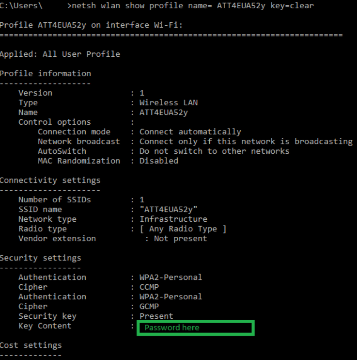This screenshot has height=360, width=357.
Task: Click the "Profile ATT4EUA52y on interface Wi-Fi" line
Action: coord(91,25)
